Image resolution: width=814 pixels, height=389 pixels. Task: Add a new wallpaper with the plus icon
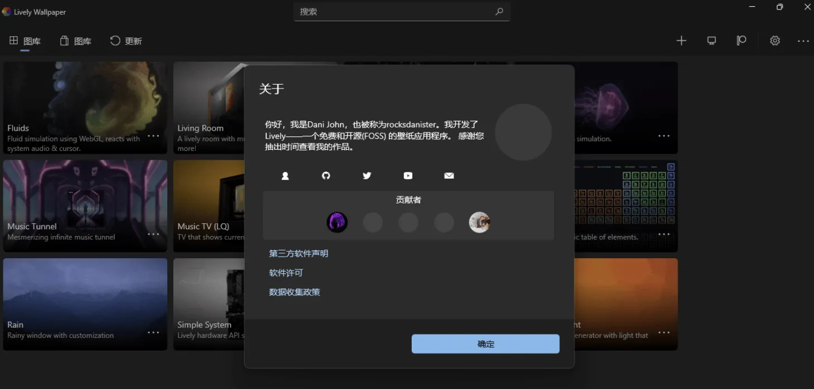coord(681,41)
